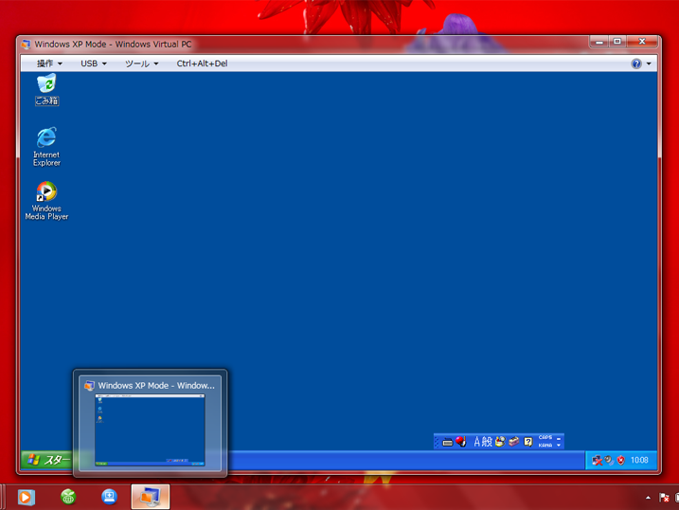Click the IME red ball style icon

click(461, 441)
